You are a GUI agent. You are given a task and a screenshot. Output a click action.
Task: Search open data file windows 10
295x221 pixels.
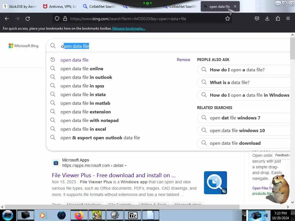tap(244, 130)
